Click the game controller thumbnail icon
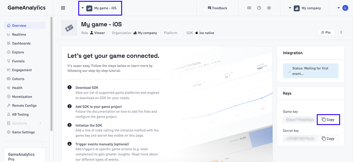This screenshot has width=353, height=162. (x=69, y=28)
